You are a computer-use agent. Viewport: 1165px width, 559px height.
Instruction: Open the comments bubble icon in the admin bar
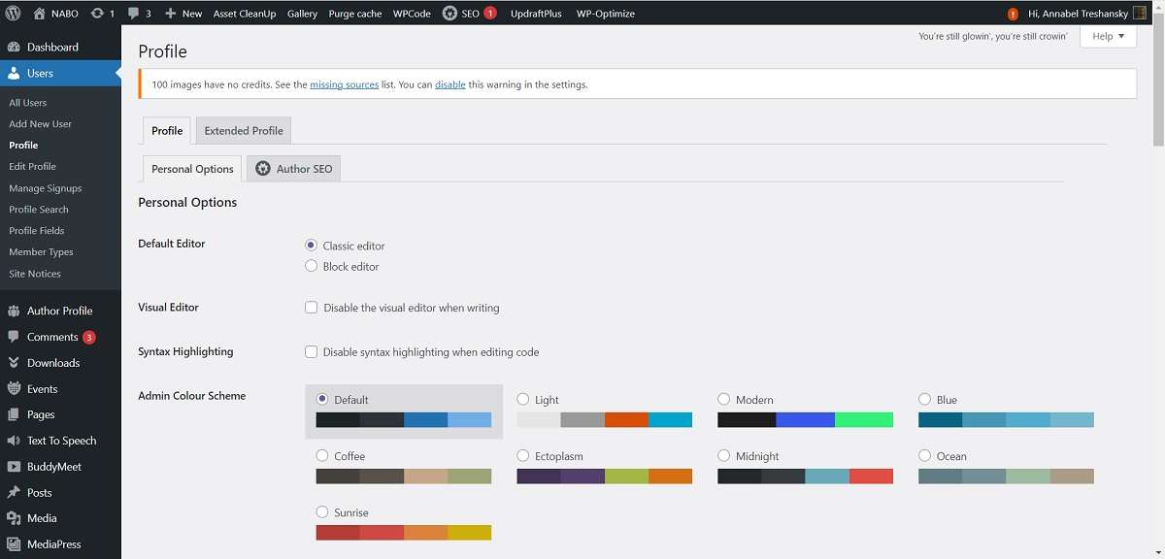coord(134,14)
